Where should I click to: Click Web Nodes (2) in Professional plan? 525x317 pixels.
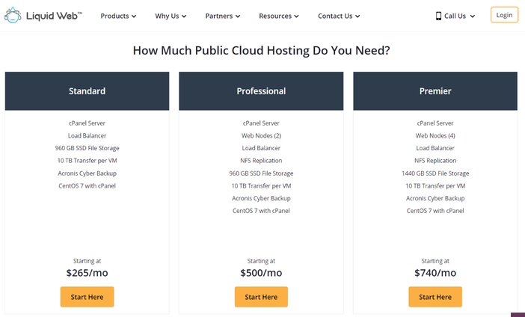click(261, 135)
